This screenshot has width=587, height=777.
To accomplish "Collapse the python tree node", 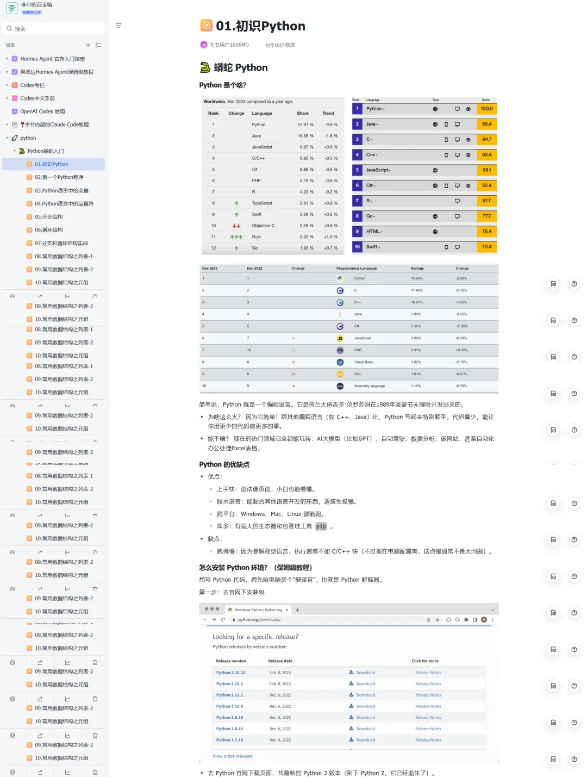I will coord(7,138).
